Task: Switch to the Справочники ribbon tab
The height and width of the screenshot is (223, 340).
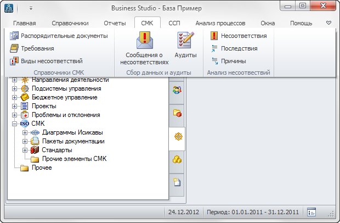Action: coord(70,23)
